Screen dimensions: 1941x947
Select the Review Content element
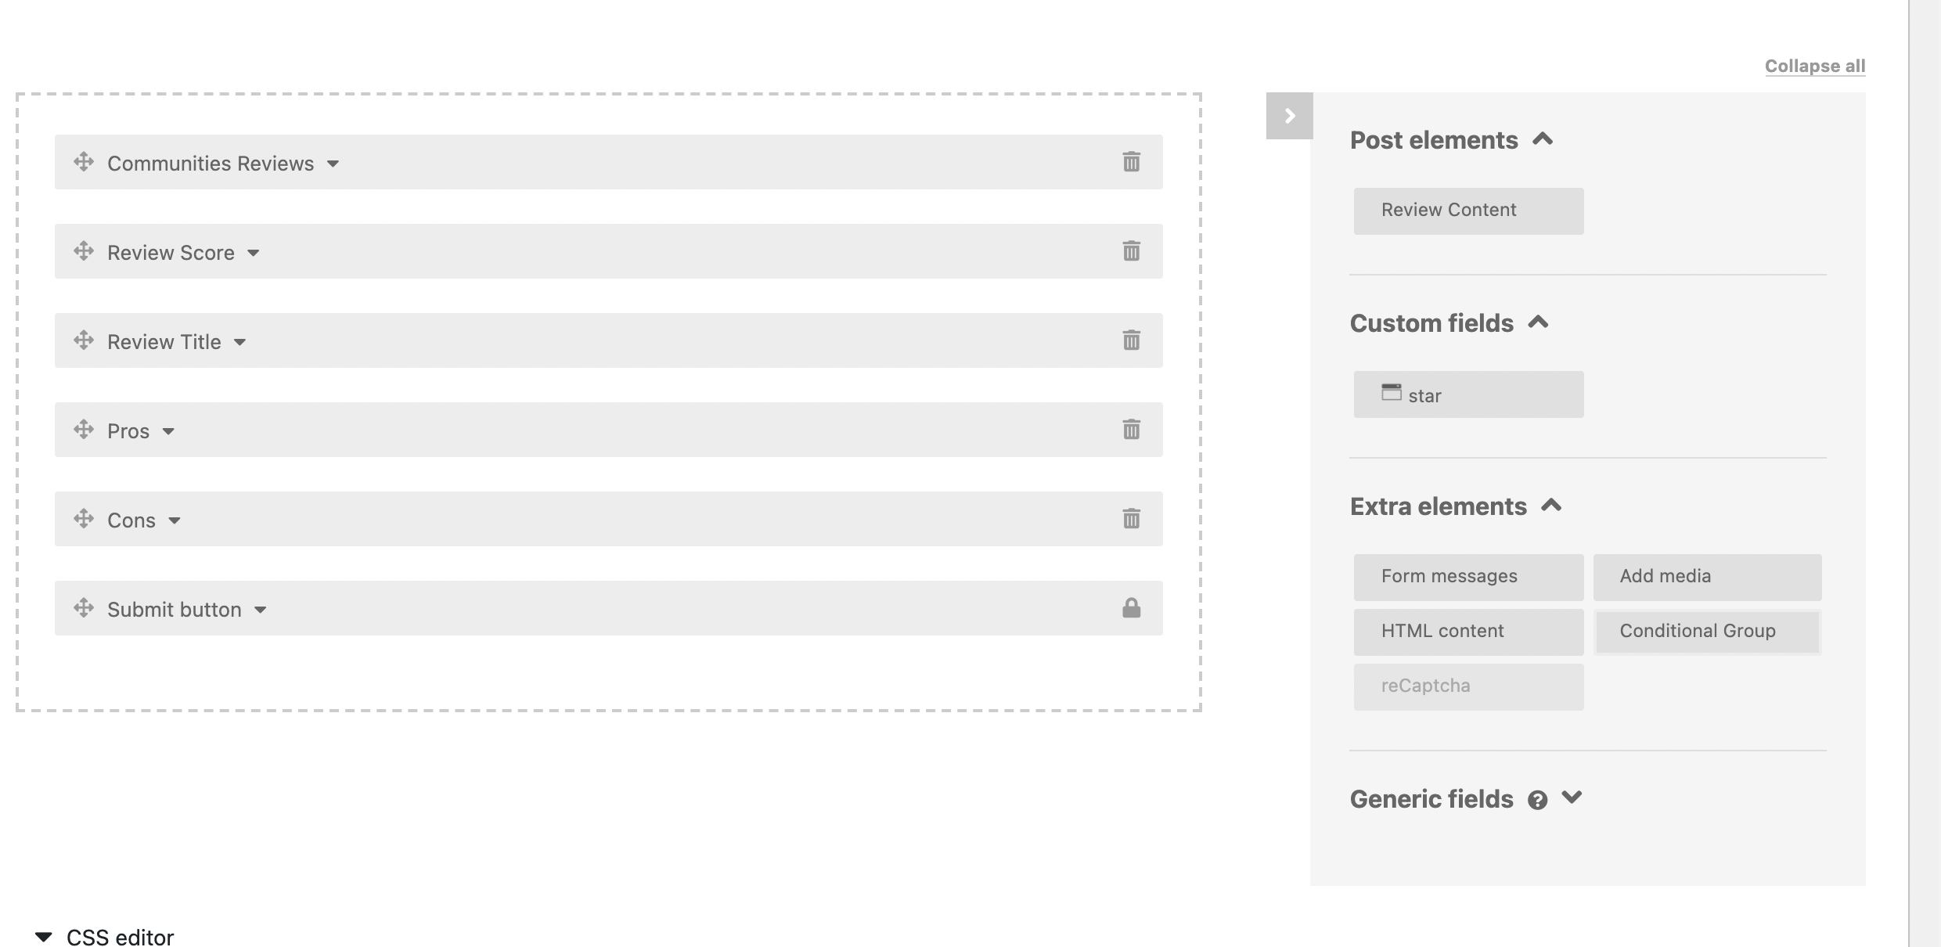pos(1468,211)
